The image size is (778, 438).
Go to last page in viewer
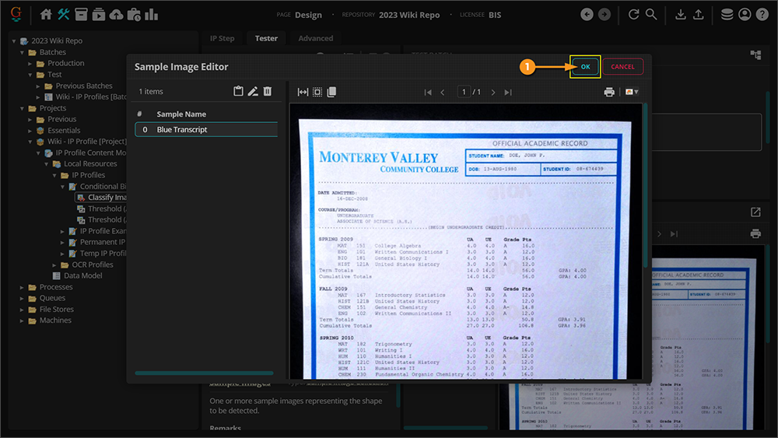coord(507,93)
